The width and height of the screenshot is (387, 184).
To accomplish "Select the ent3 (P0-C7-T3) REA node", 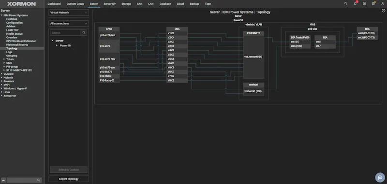I will [367, 38].
